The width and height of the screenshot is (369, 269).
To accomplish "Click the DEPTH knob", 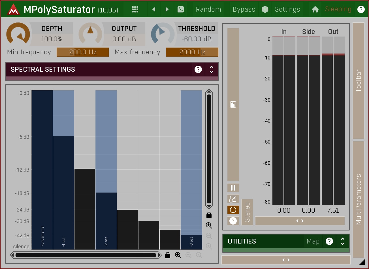I will 18,34.
